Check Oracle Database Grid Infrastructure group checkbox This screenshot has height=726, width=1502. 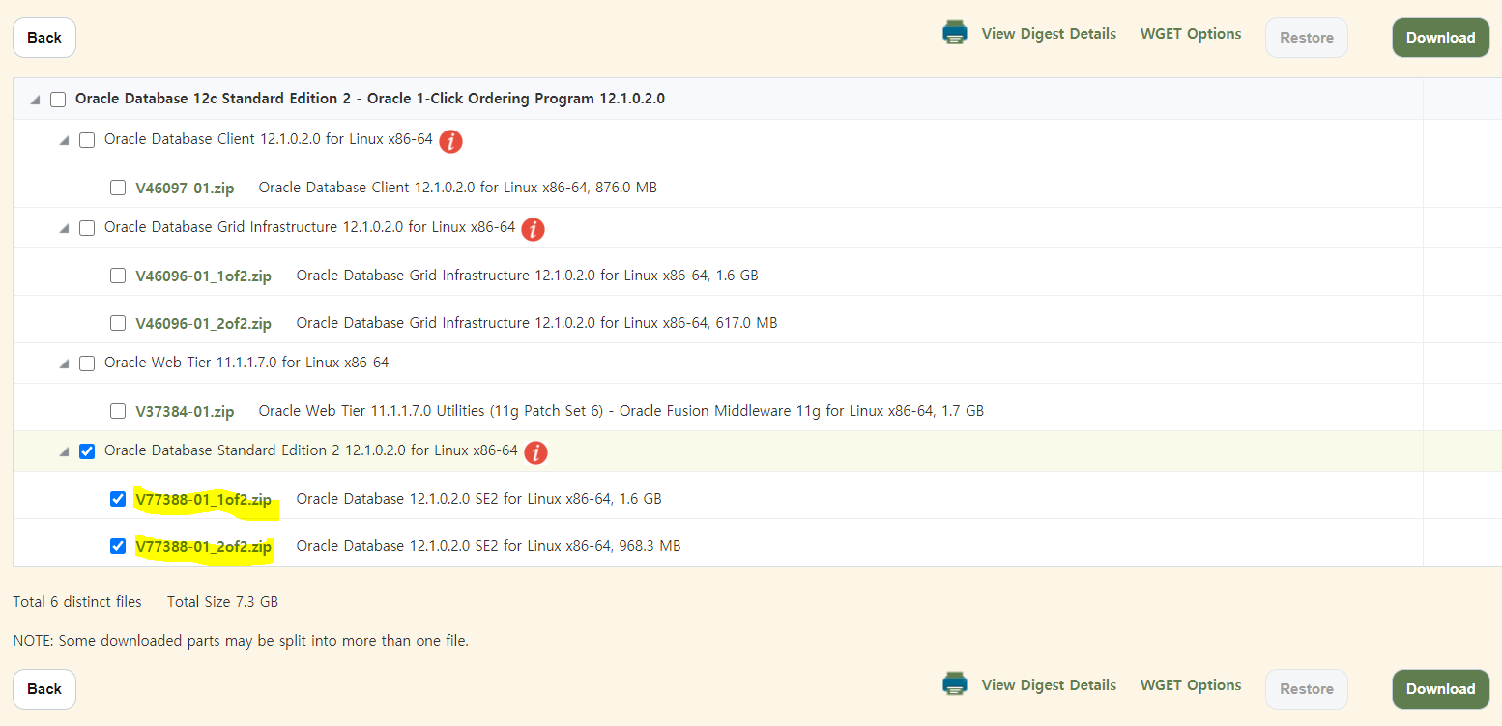(x=87, y=228)
